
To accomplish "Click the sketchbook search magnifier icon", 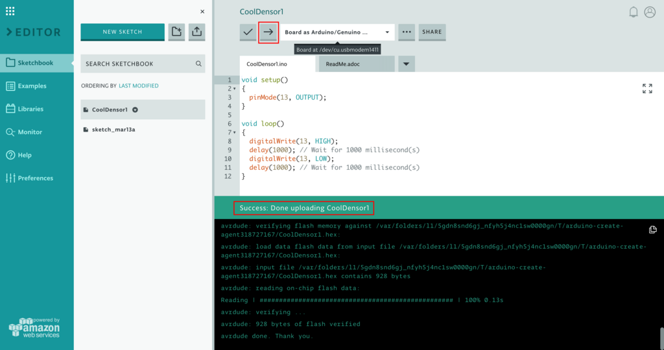I will 198,64.
